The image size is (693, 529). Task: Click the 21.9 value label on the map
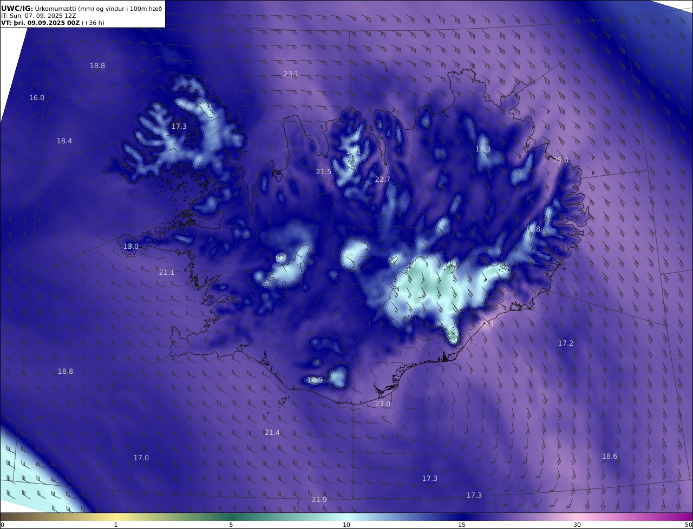pyautogui.click(x=319, y=500)
